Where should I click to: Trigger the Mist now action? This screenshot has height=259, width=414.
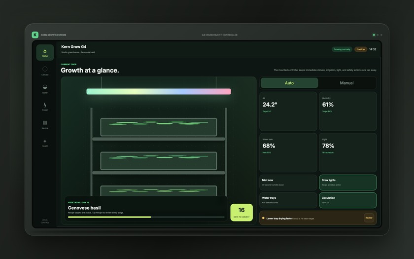pos(288,183)
